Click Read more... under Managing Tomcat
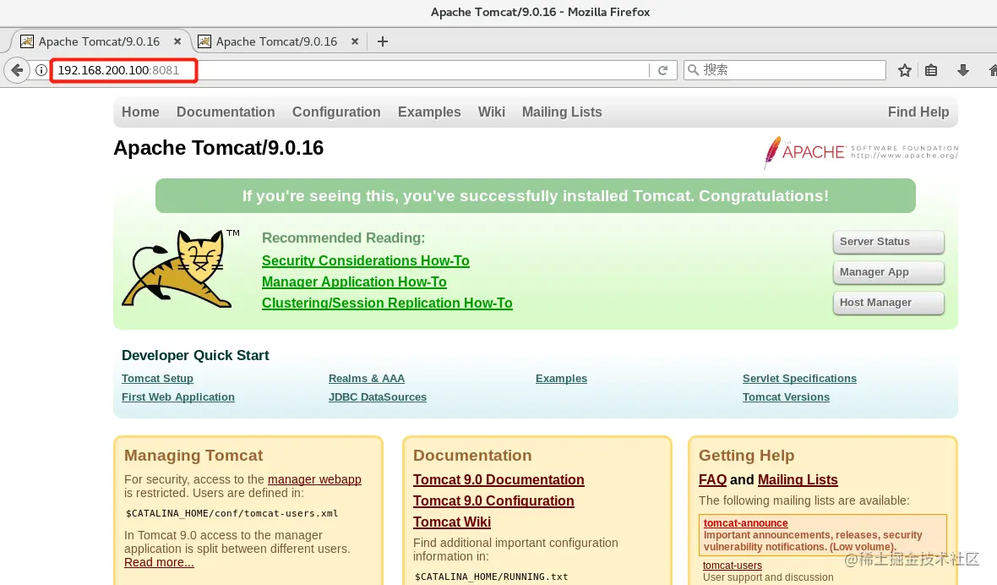The height and width of the screenshot is (585, 997). 159,562
